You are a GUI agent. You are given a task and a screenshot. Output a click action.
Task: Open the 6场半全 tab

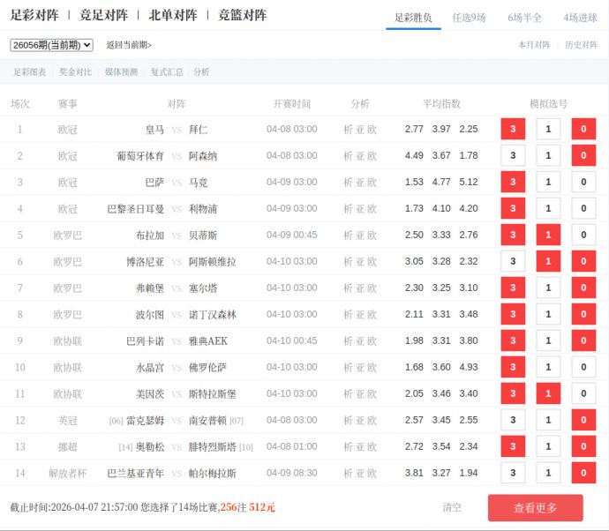[524, 18]
